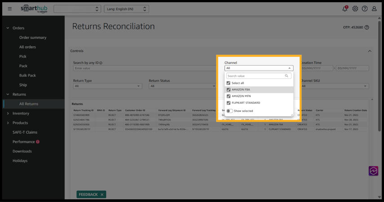
Task: Toggle the Show selected switch
Action: [230, 111]
